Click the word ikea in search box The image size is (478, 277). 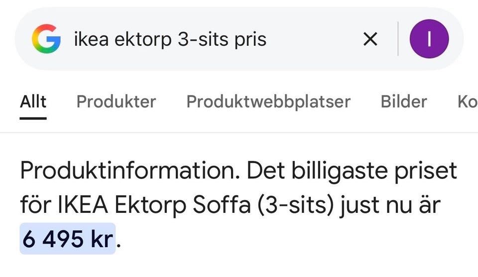(x=92, y=39)
